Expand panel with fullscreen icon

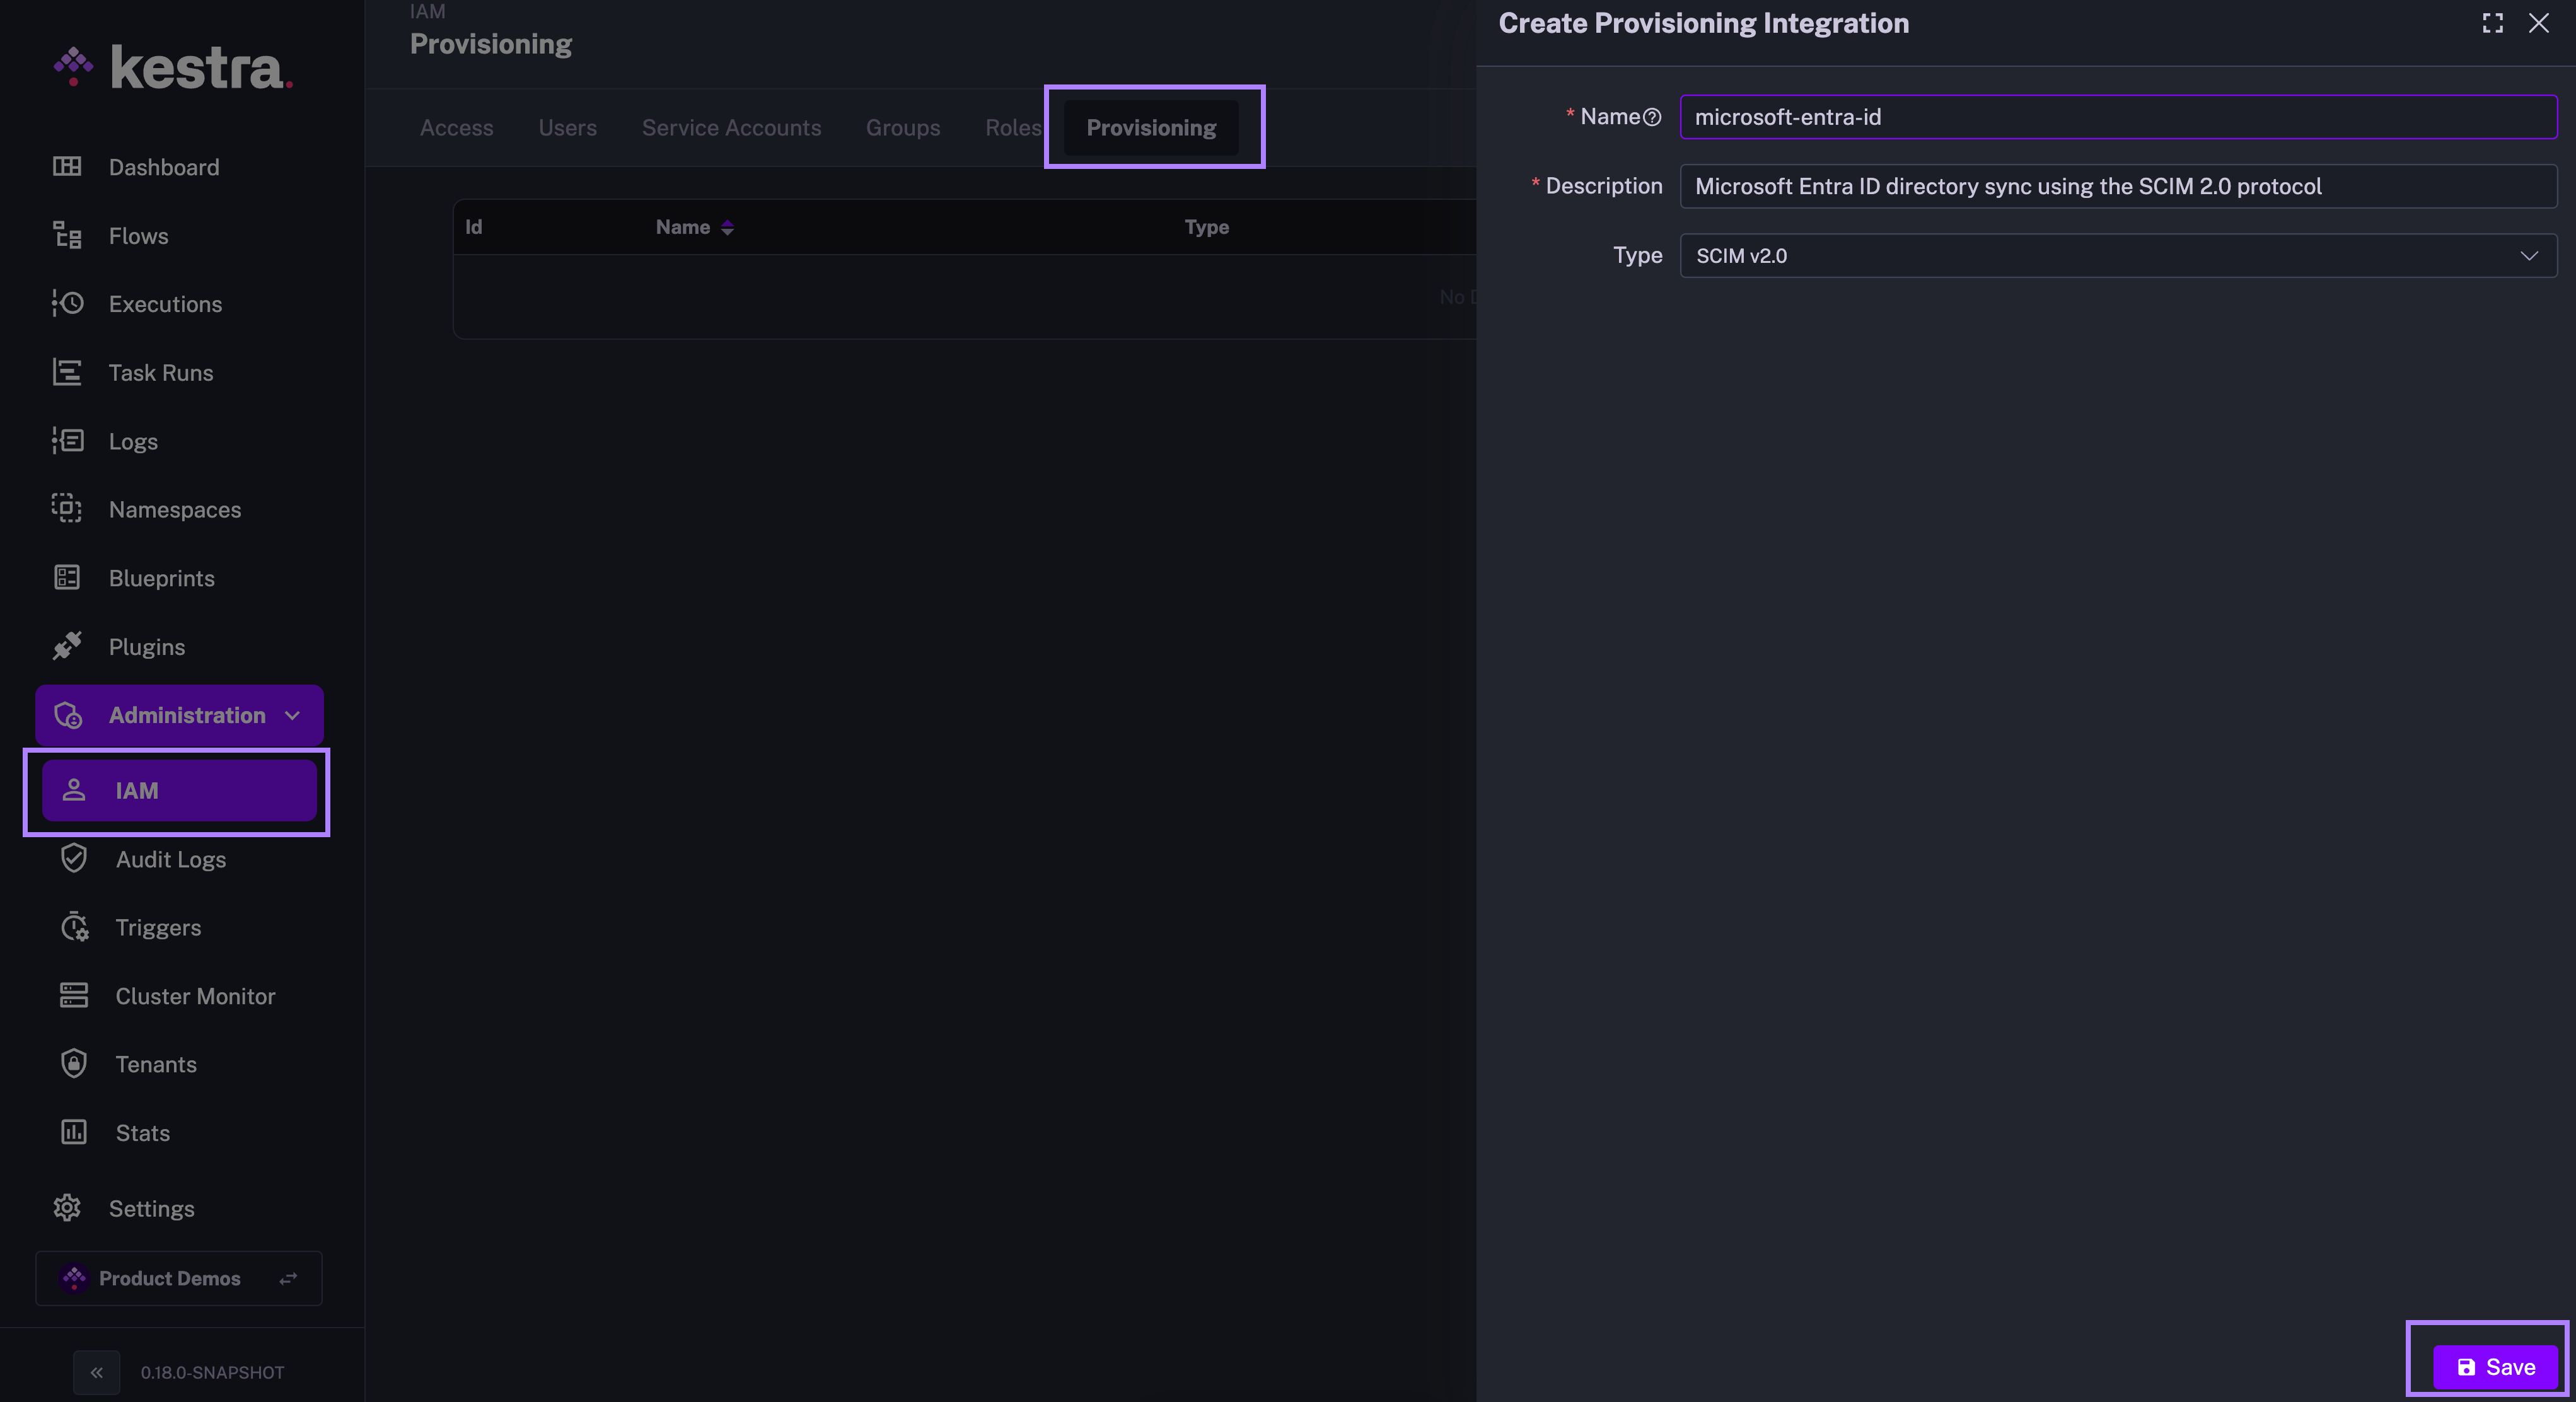pos(2492,23)
